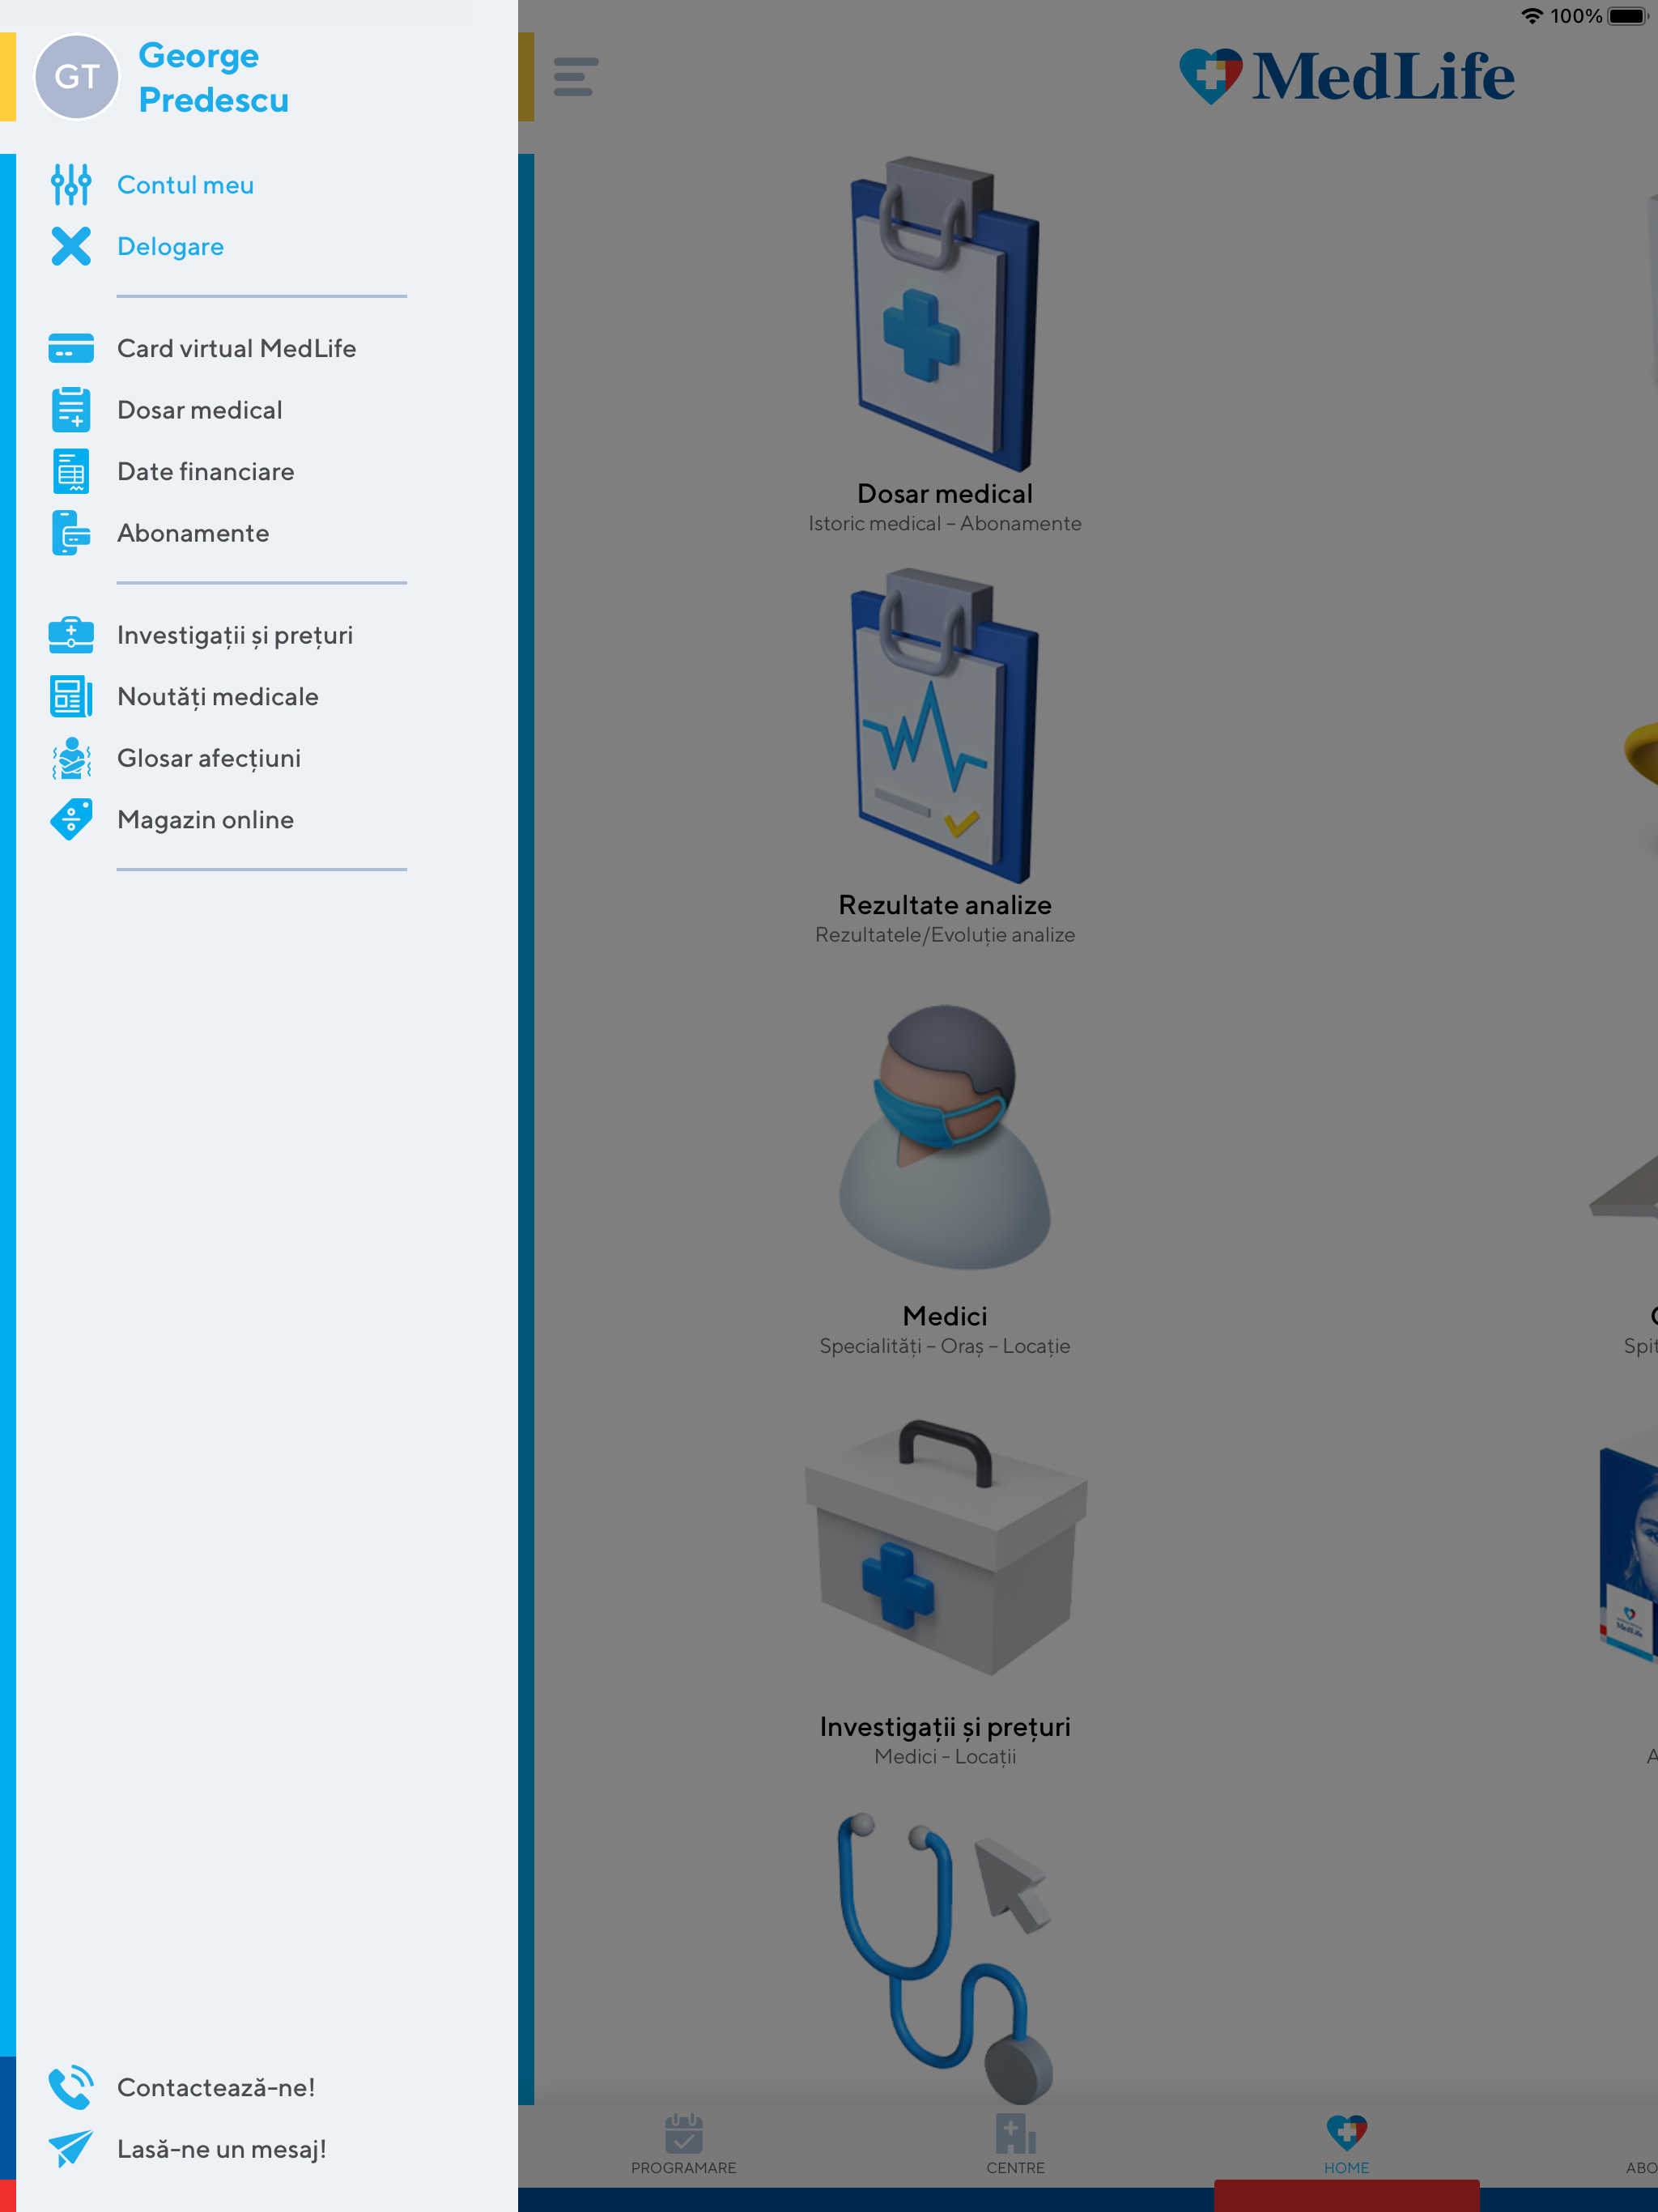Select the HOME bottom tab
1658x2212 pixels.
coord(1346,2145)
